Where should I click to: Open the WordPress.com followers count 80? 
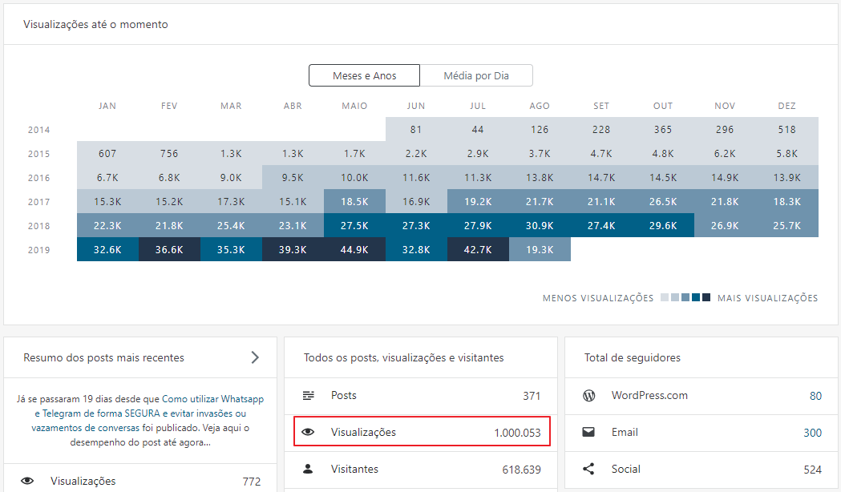pyautogui.click(x=815, y=396)
